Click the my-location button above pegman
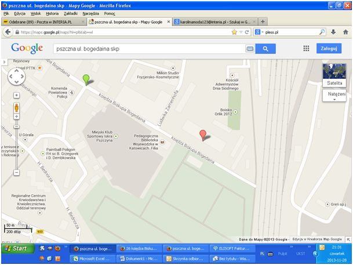The image size is (353, 265). (16, 95)
